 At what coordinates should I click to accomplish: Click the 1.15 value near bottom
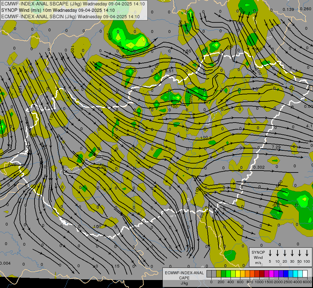(x=116, y=266)
